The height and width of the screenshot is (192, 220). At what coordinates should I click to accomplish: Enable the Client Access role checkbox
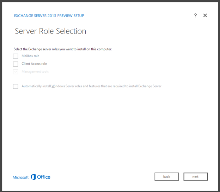(x=16, y=64)
